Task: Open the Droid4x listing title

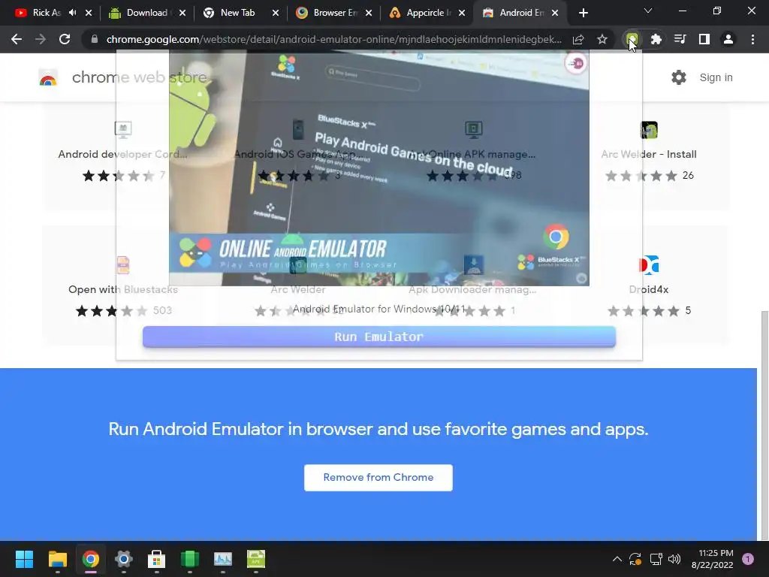Action: 649,289
